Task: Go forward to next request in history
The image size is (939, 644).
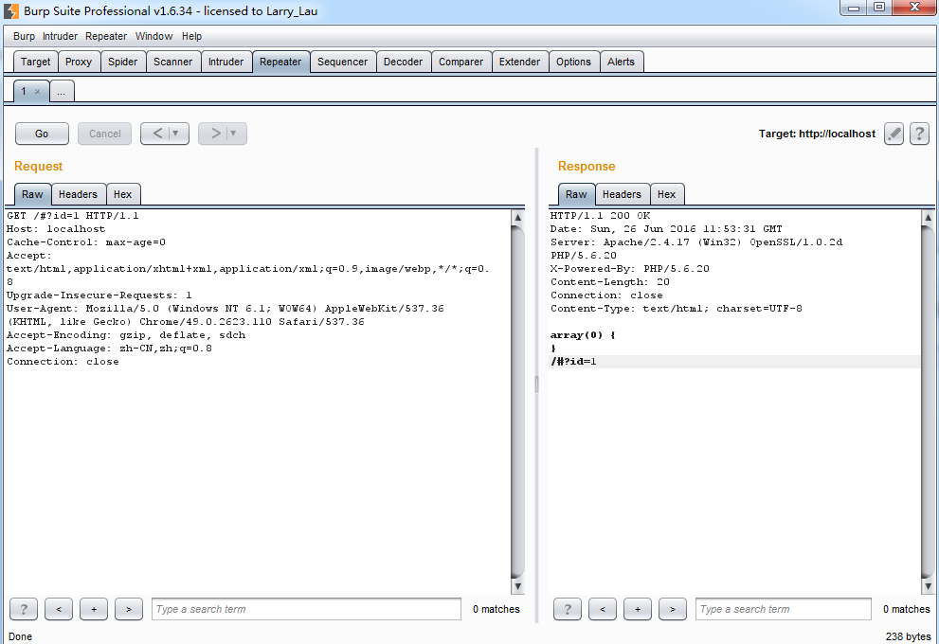Action: (215, 134)
